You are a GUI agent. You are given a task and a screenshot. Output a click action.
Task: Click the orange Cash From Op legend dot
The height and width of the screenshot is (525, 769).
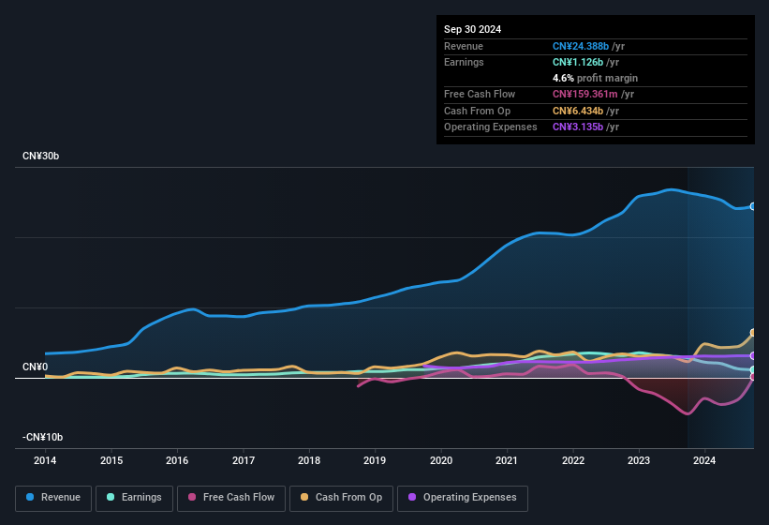[305, 497]
